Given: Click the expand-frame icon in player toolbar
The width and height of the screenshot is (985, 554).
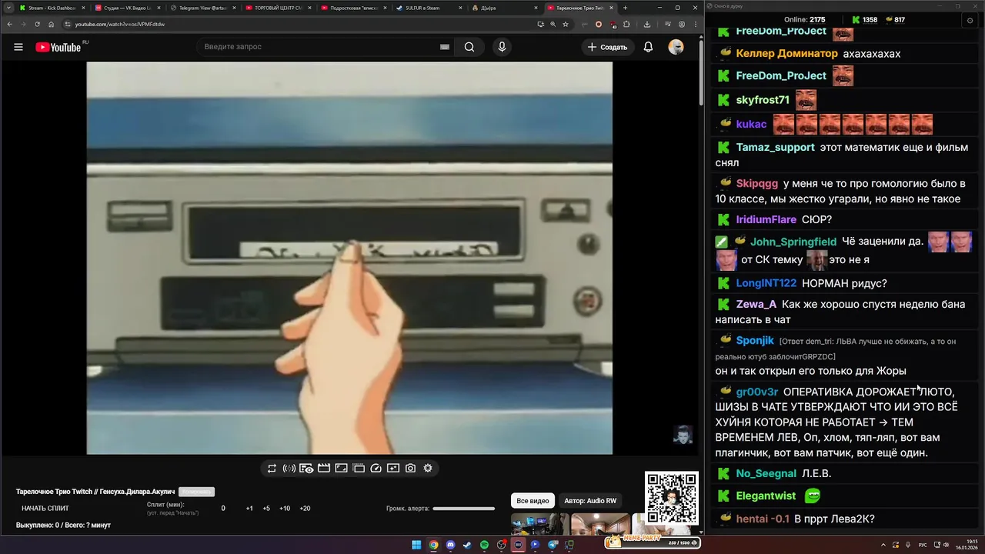Looking at the screenshot, I should (x=341, y=468).
